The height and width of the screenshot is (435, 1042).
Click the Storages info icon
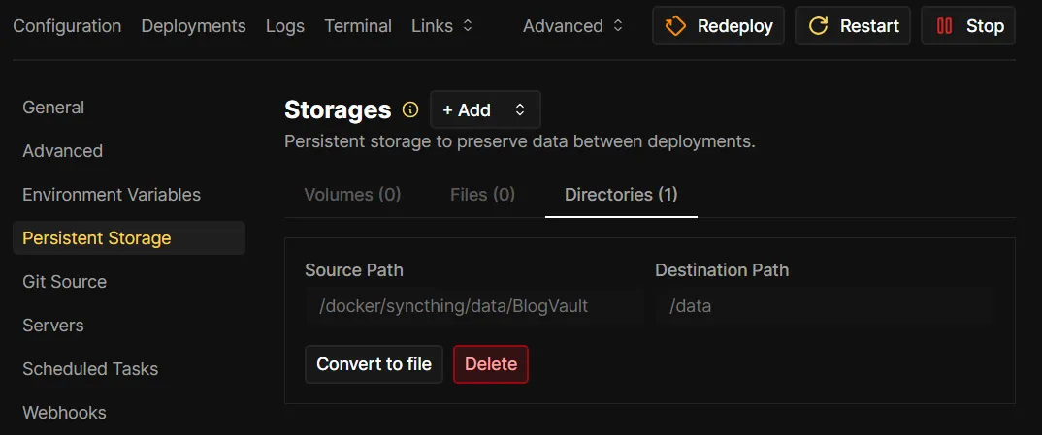click(410, 109)
